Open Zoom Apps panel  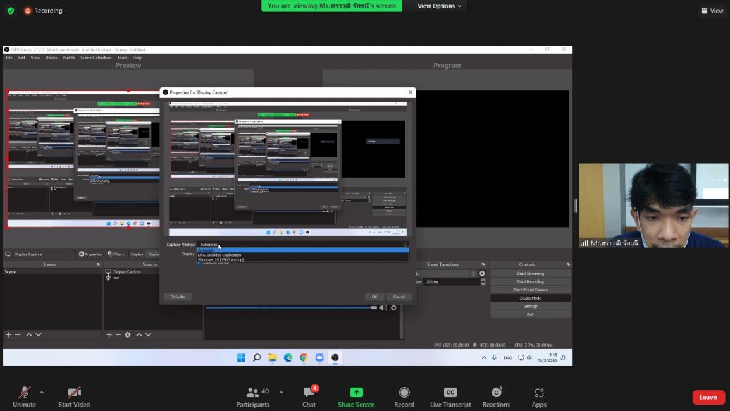pos(539,397)
